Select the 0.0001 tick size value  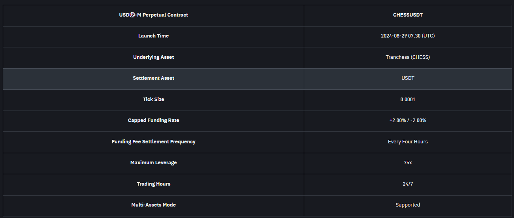click(408, 100)
